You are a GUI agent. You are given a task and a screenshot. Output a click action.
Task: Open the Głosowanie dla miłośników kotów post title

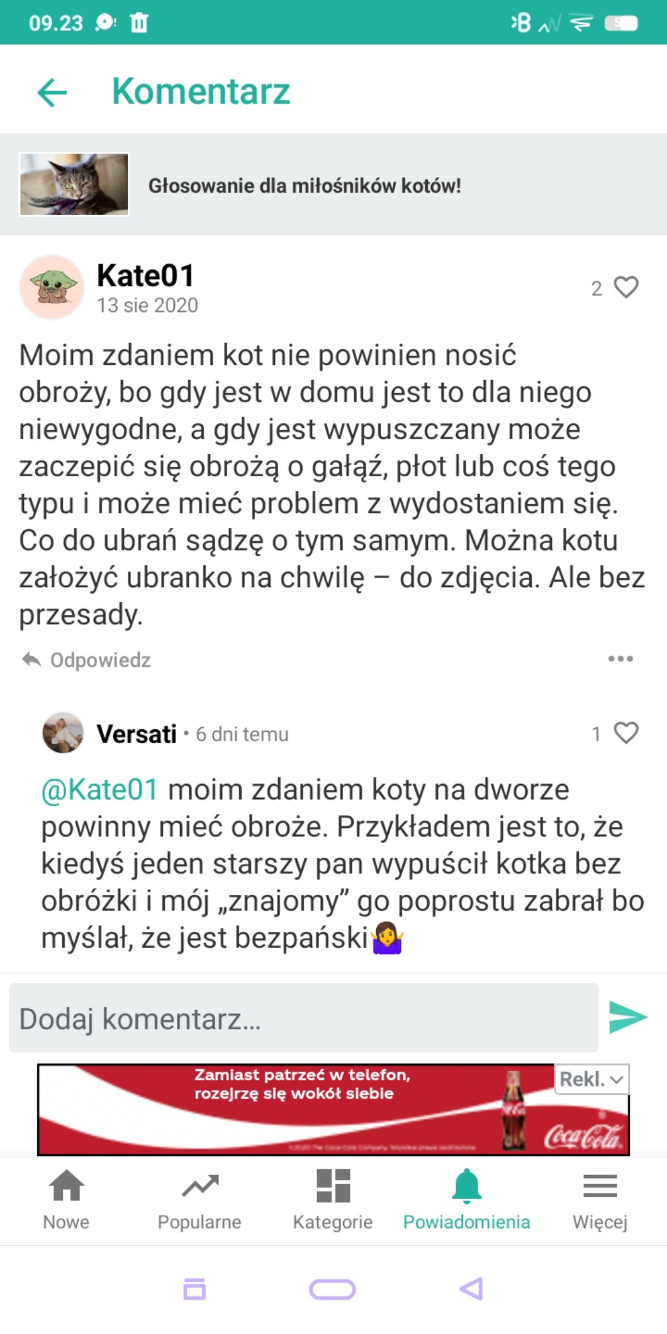305,186
